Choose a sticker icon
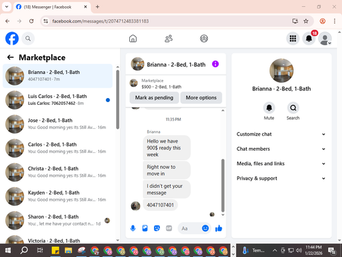Image resolution: width=342 pixels, height=257 pixels. [x=157, y=228]
